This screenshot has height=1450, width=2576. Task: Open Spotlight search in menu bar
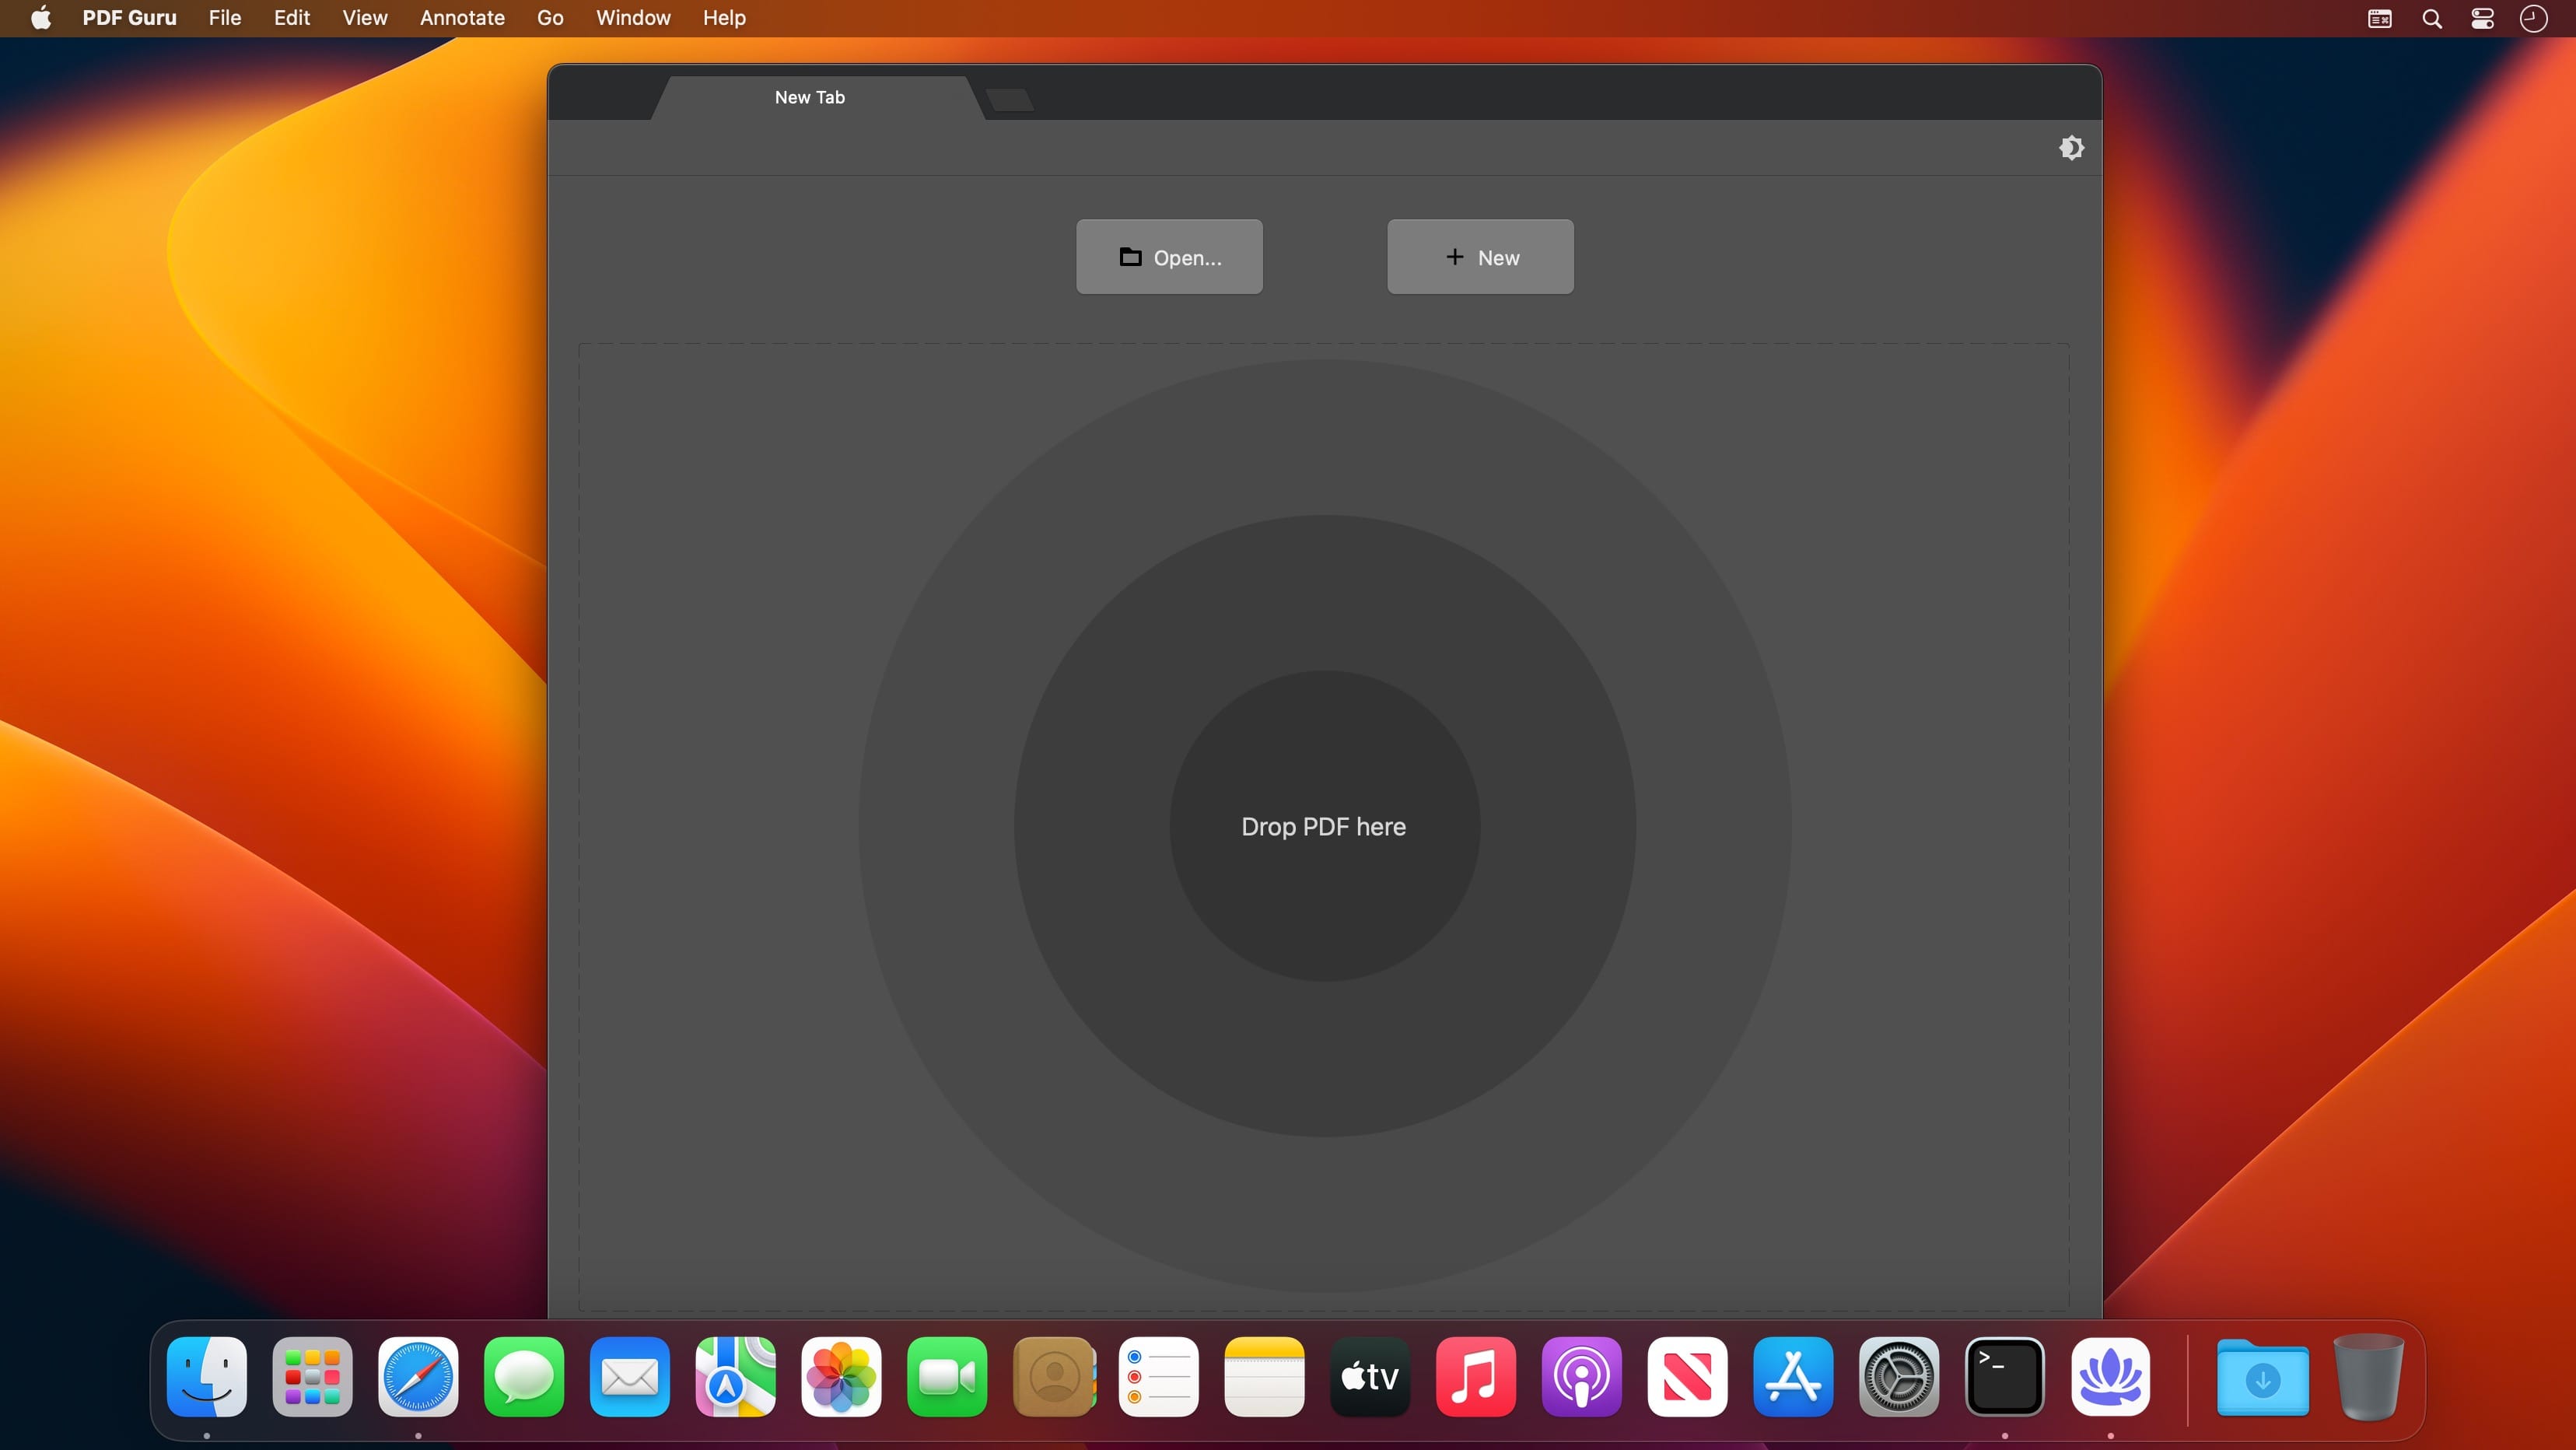click(x=2432, y=19)
